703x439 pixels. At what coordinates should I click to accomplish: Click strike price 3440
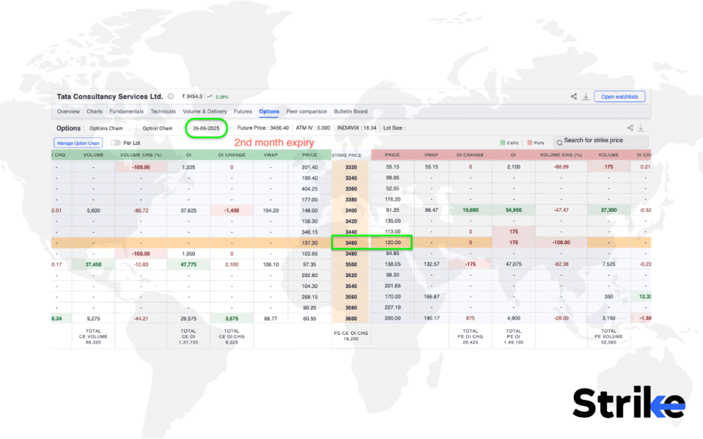(x=351, y=232)
